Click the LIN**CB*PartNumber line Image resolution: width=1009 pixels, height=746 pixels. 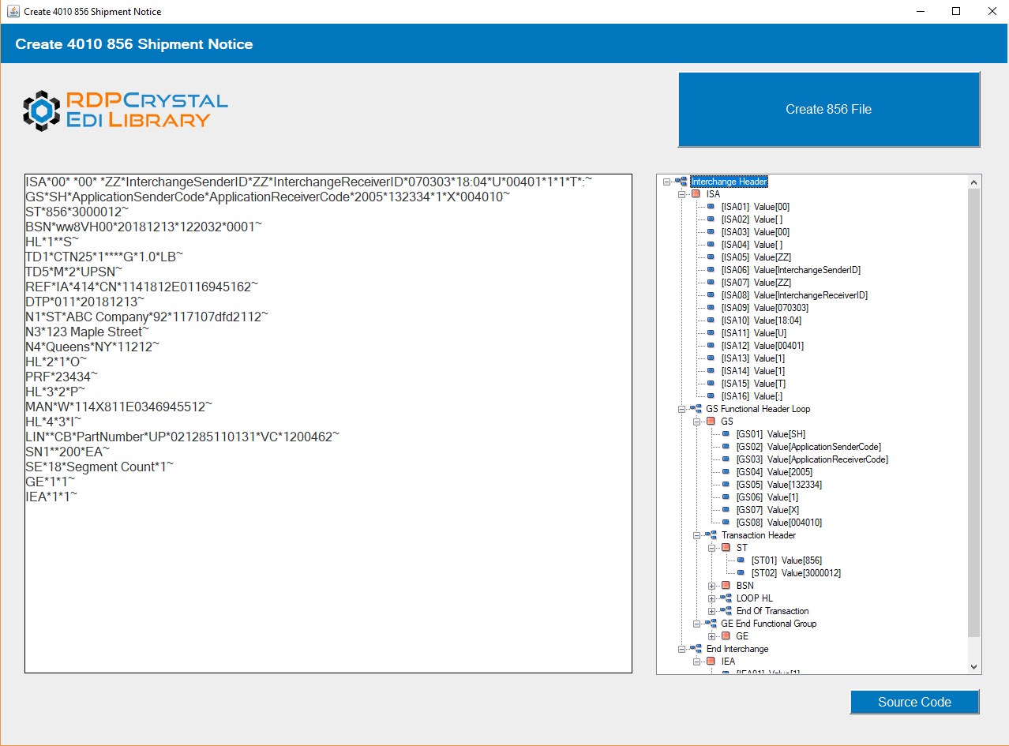tap(182, 437)
